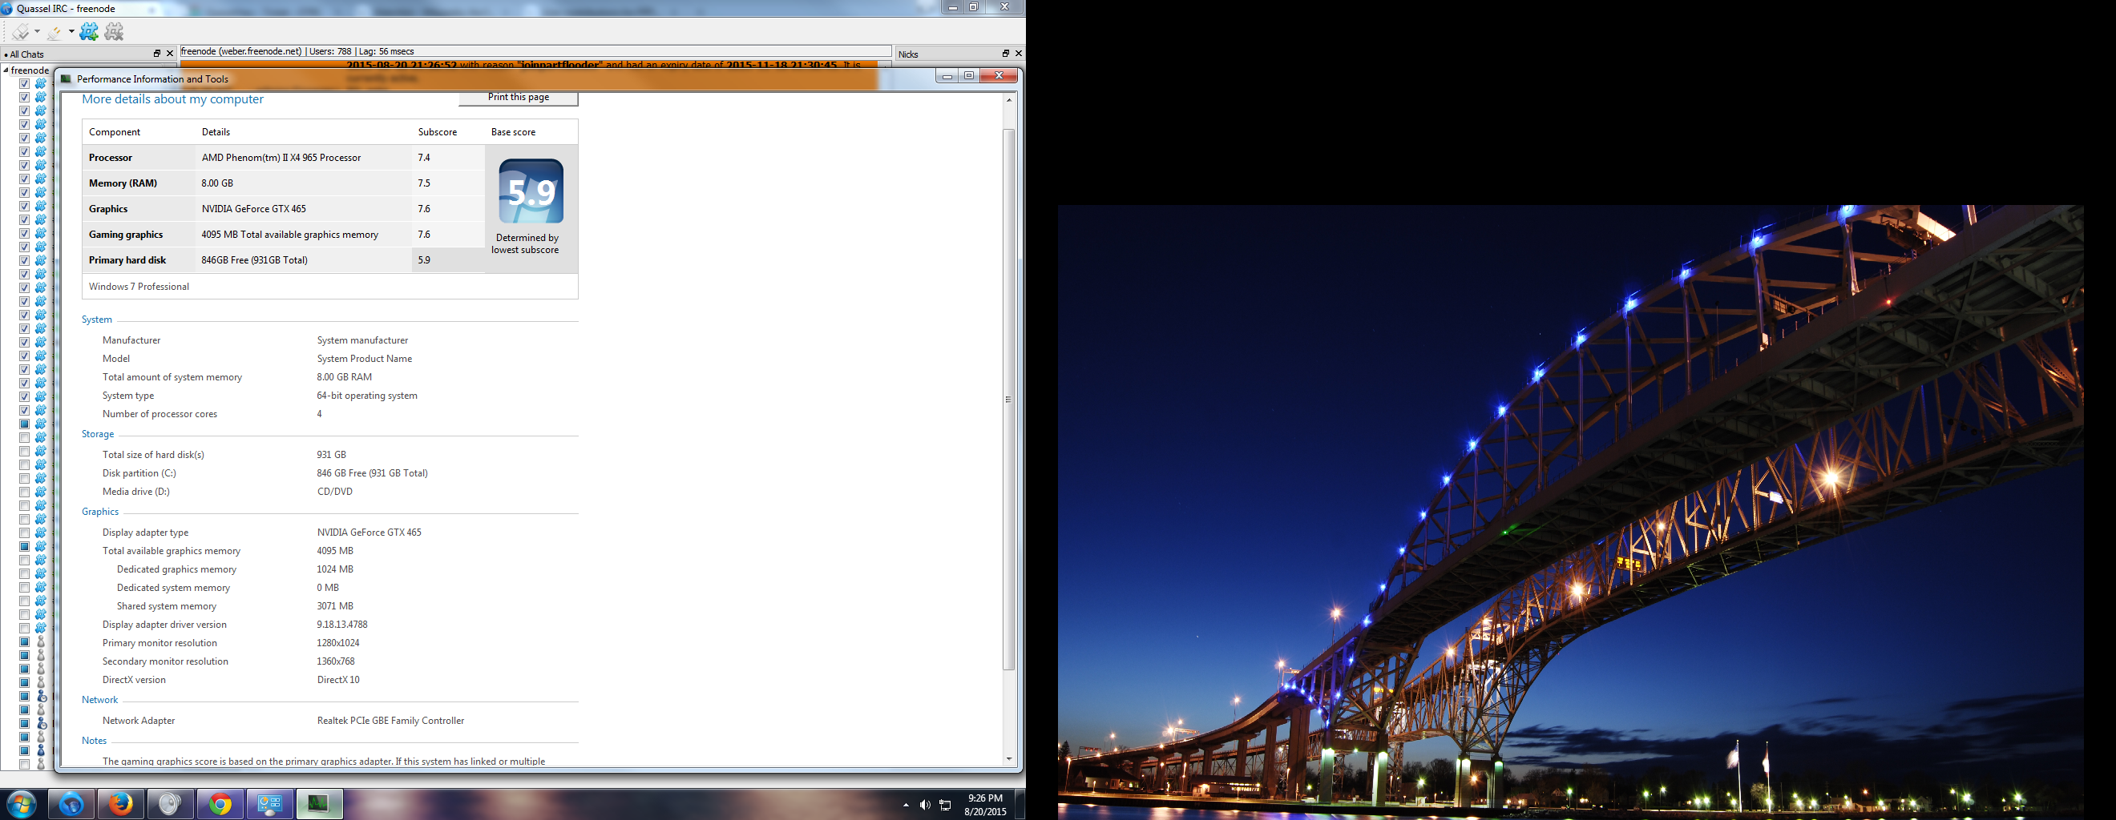Click the Primary hard disk subscore 5.9
This screenshot has height=820, width=2116.
click(x=424, y=260)
